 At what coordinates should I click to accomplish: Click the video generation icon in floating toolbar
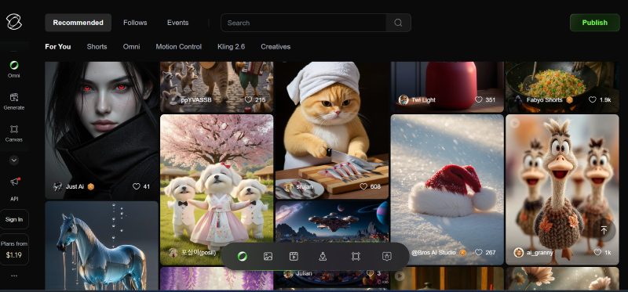294,257
